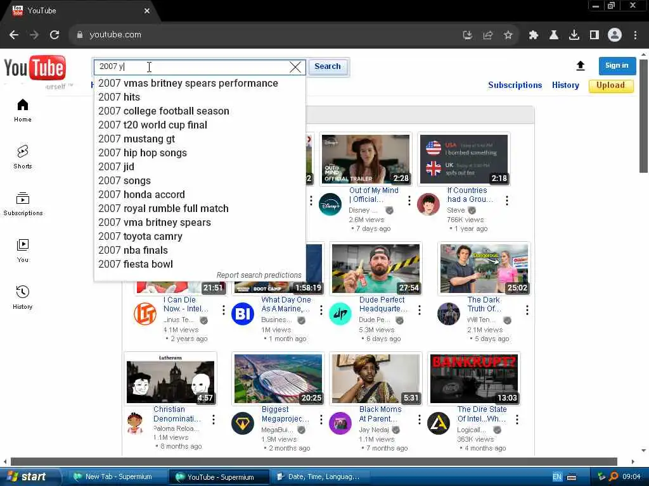Open options menu for Out of My Mind video

click(x=409, y=201)
